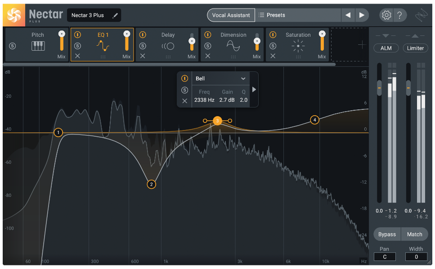Click the Delay module Mix slider
Viewport: 435px width, 269px height.
[x=192, y=41]
